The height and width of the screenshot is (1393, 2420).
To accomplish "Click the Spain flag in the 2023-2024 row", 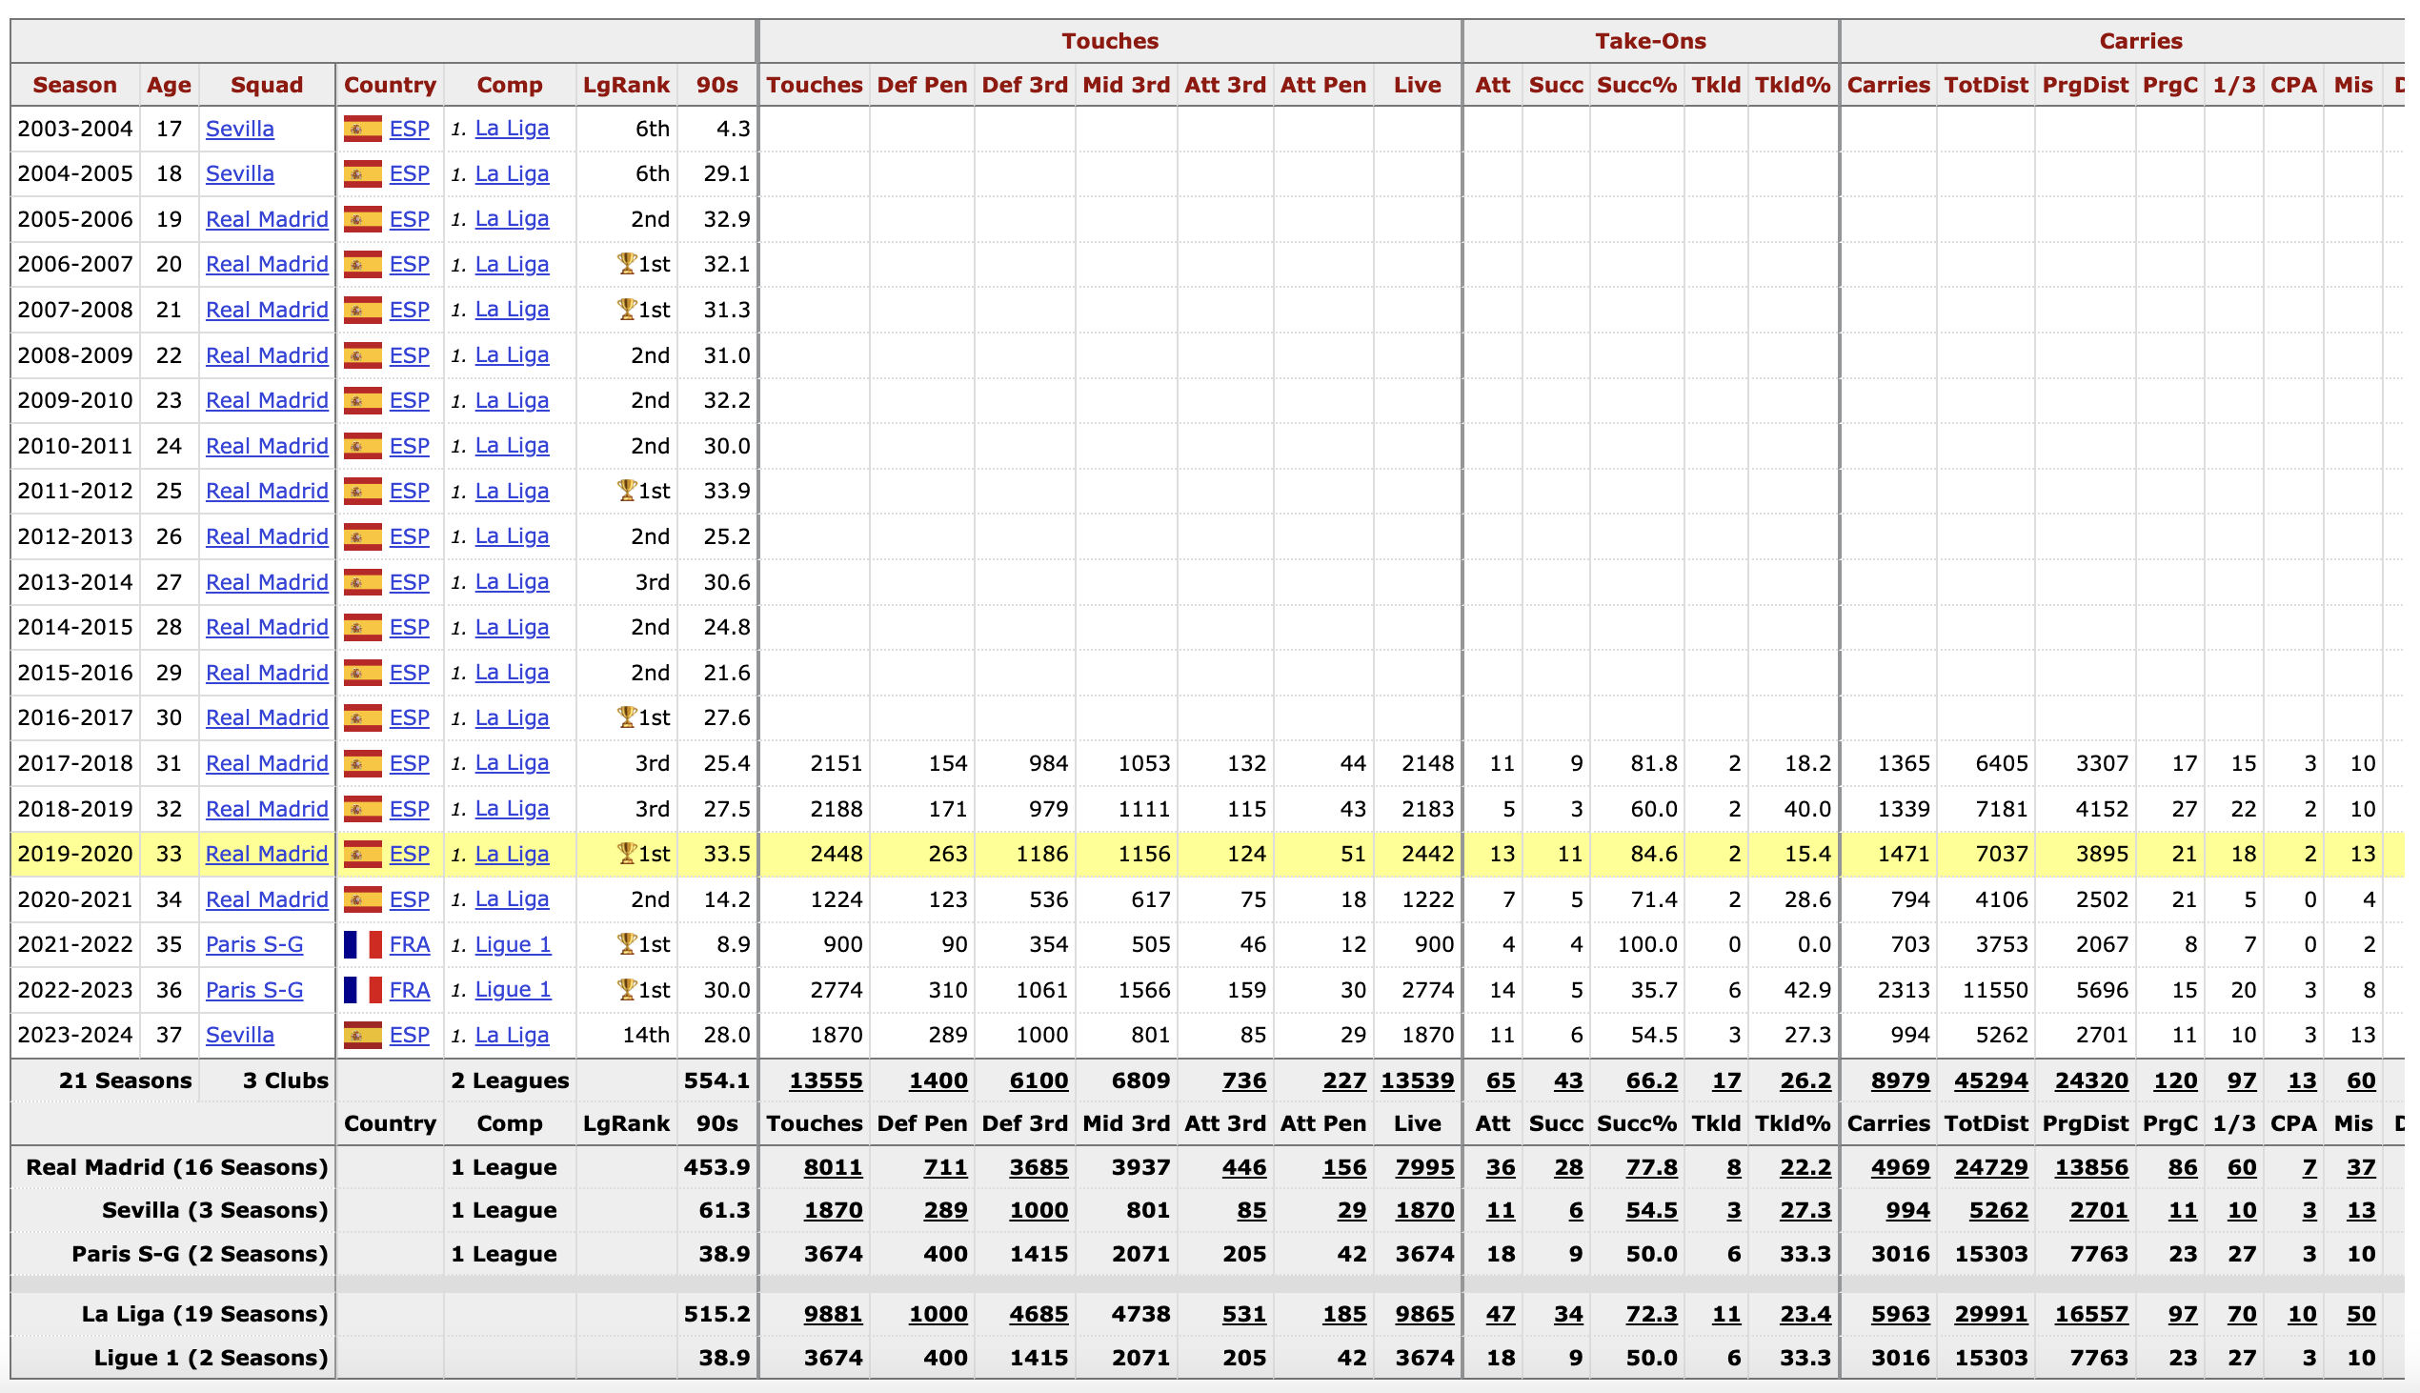I will point(362,1035).
